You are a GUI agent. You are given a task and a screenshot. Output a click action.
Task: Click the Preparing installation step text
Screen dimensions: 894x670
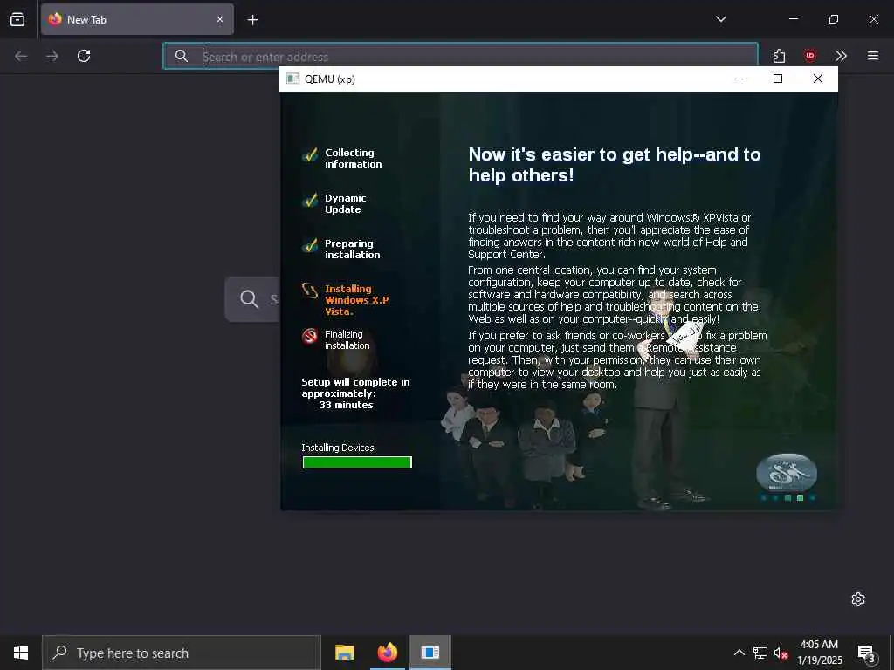(x=352, y=250)
